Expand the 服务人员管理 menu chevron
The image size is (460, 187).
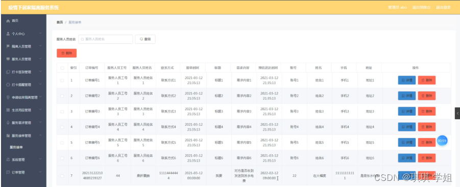tap(40, 59)
